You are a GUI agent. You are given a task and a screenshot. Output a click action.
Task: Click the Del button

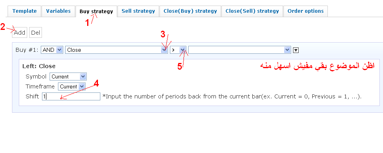coord(36,33)
